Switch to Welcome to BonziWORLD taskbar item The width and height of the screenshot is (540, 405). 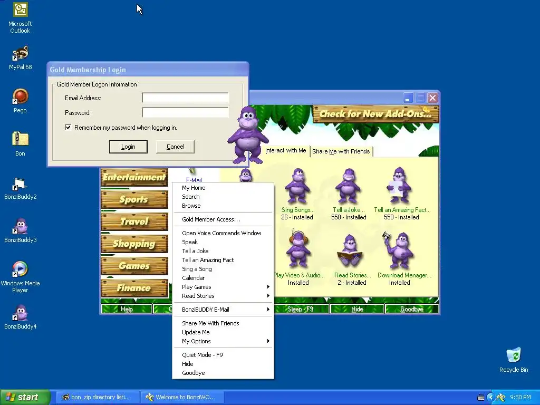(x=182, y=397)
